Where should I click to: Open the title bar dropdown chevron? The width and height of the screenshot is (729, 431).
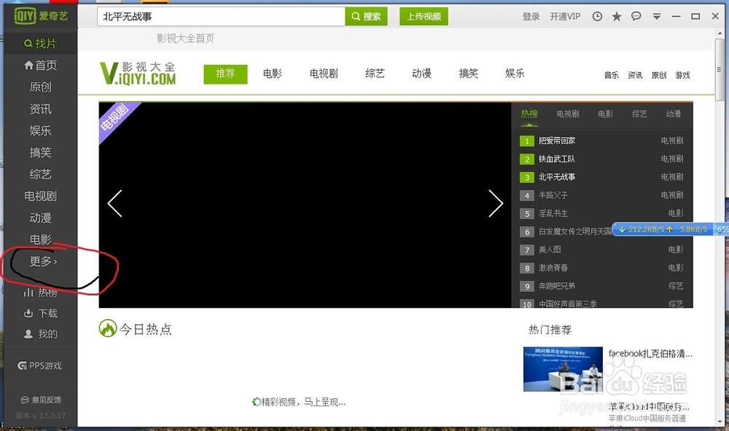[657, 15]
